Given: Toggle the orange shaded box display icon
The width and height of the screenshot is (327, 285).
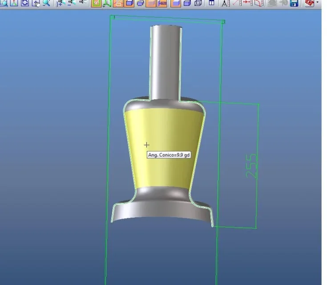Looking at the screenshot, I should pos(176,4).
